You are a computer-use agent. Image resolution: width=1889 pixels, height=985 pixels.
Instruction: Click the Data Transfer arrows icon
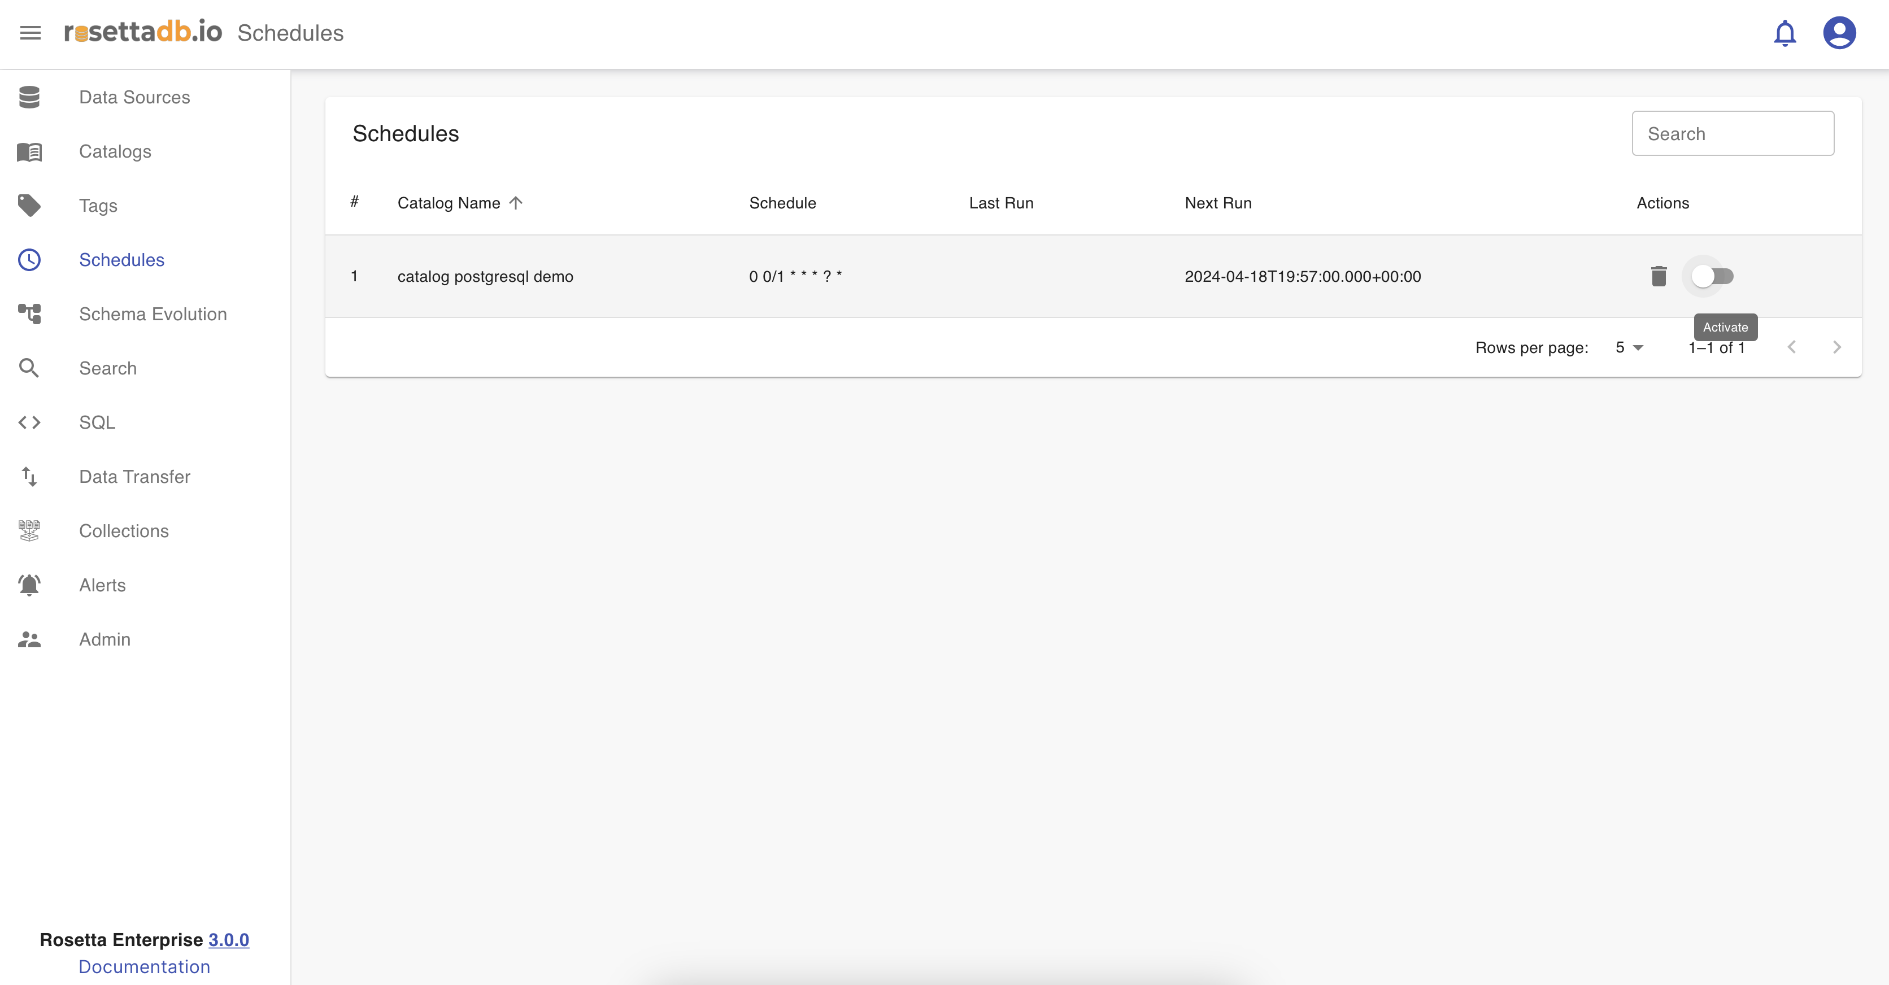click(x=29, y=477)
